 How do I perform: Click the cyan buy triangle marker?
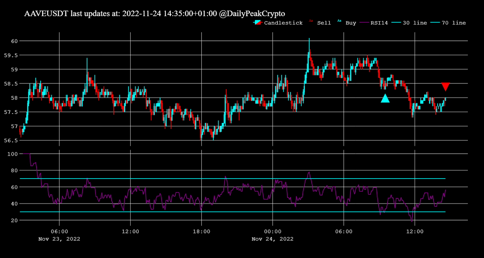(x=385, y=98)
